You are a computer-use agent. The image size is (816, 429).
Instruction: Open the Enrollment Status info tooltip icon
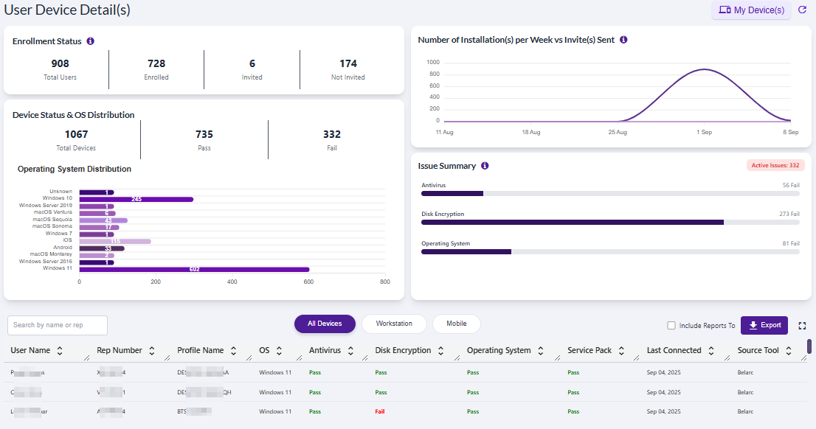[x=90, y=41]
